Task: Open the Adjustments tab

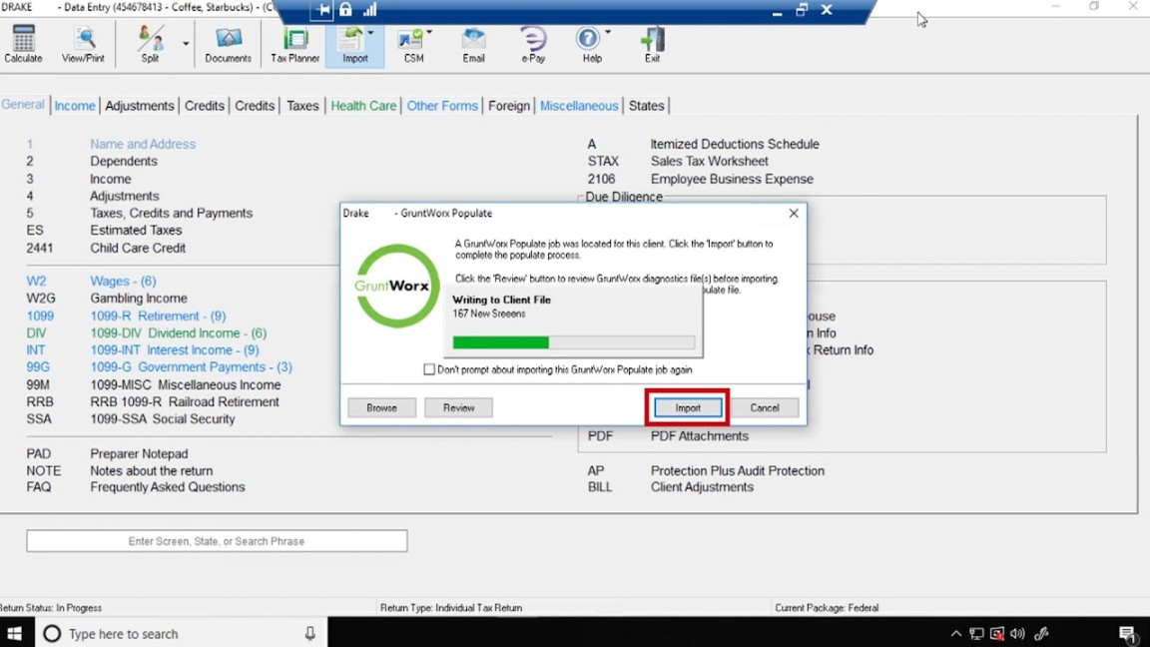Action: (140, 106)
